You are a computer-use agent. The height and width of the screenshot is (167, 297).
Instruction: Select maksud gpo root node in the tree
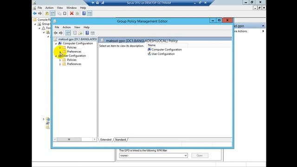(77, 39)
